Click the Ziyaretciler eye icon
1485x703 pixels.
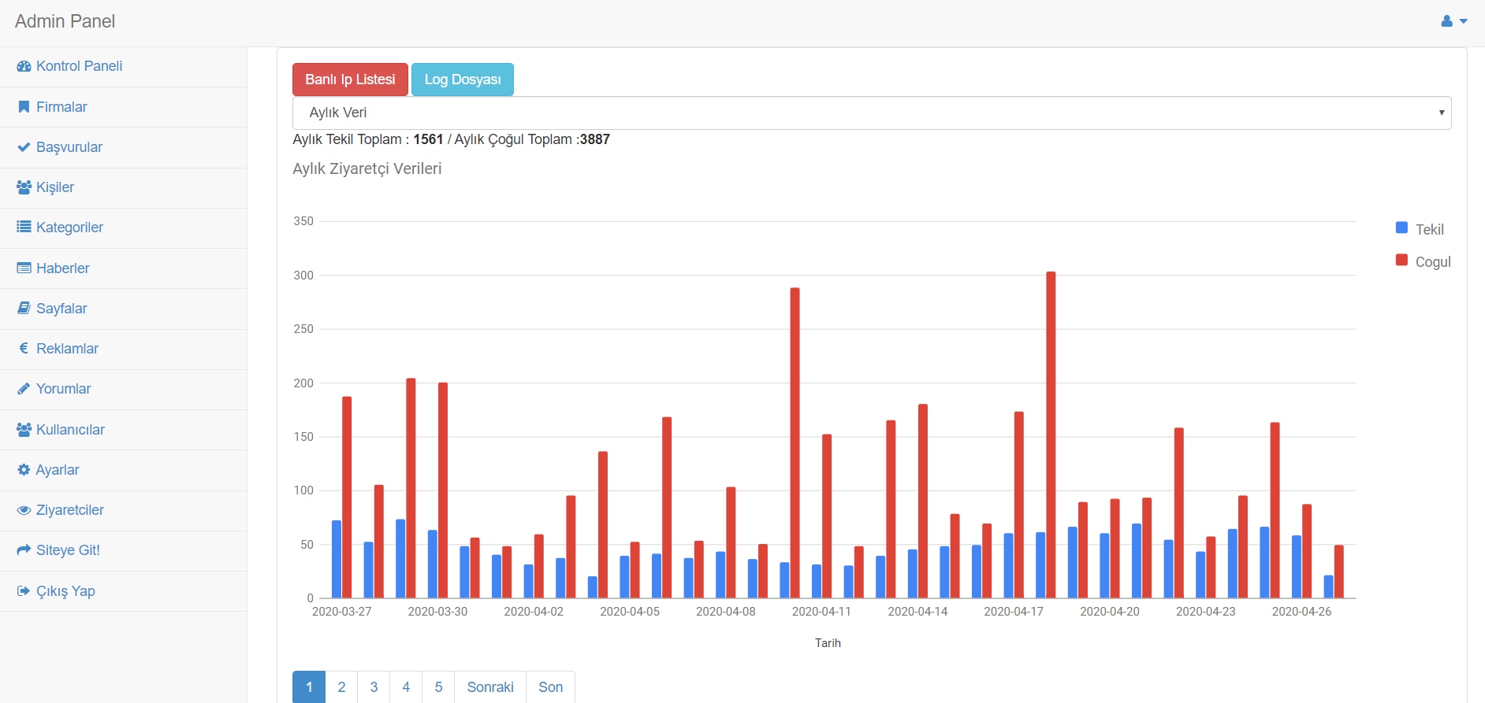[24, 510]
